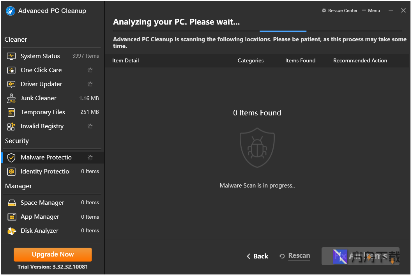This screenshot has width=412, height=276.
Task: Click the hamburger Menu icon
Action: tap(364, 11)
